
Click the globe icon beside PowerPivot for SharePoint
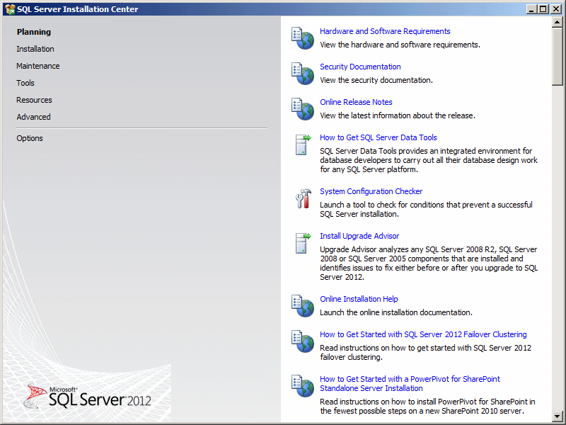(x=303, y=385)
